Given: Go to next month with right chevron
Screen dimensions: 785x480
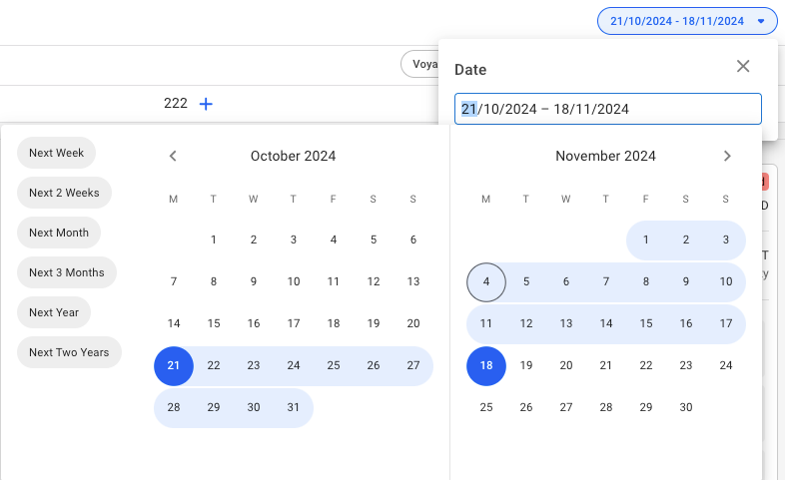Looking at the screenshot, I should coord(727,156).
